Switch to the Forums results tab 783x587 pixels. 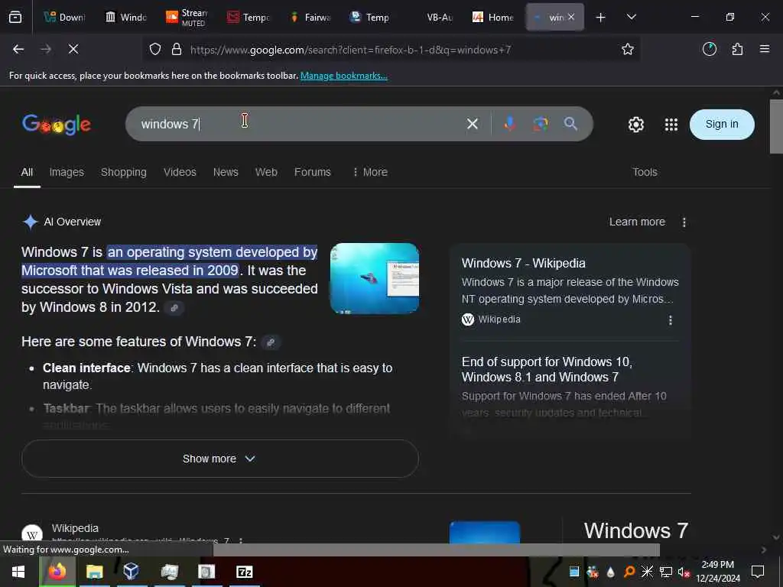(313, 172)
